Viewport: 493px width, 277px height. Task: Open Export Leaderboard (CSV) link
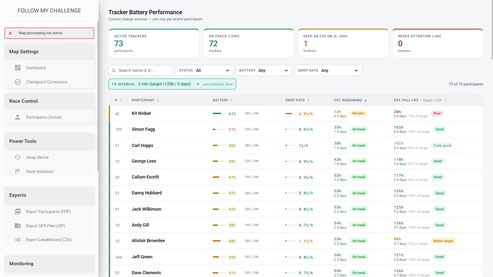49,240
